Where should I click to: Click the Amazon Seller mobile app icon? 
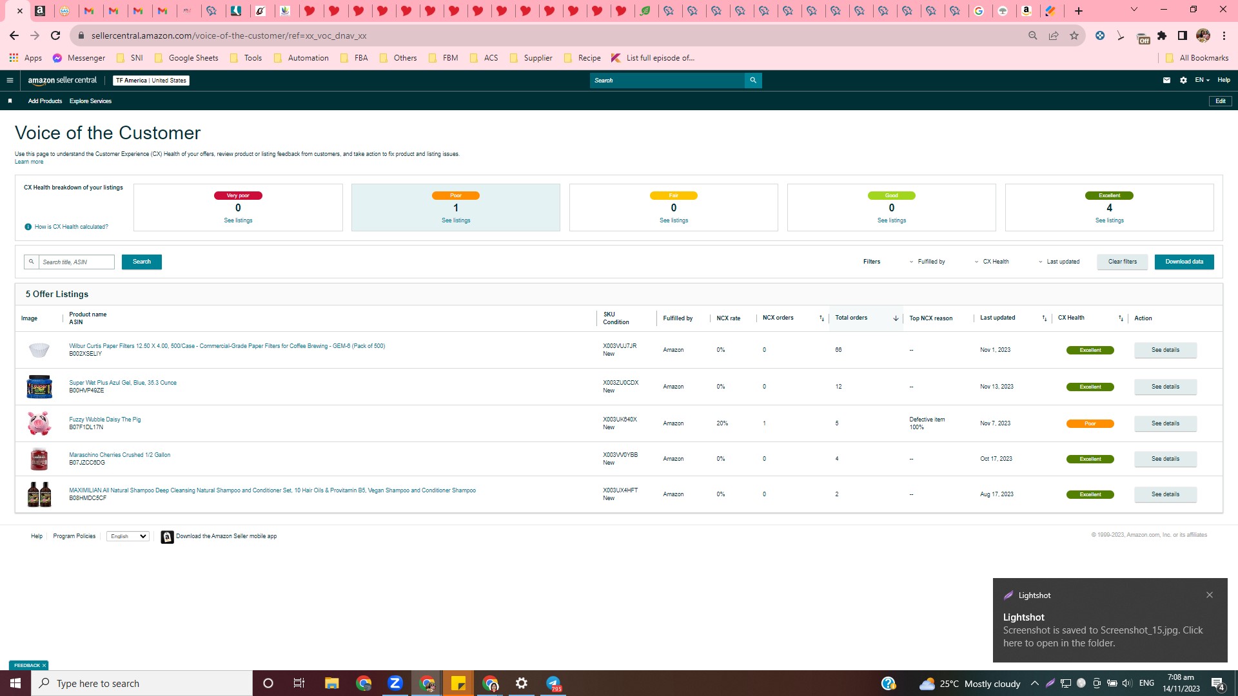167,537
